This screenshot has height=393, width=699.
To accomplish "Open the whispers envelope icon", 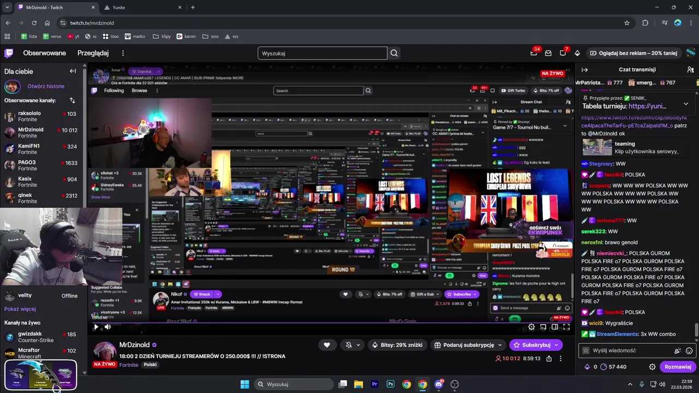I will (x=548, y=53).
